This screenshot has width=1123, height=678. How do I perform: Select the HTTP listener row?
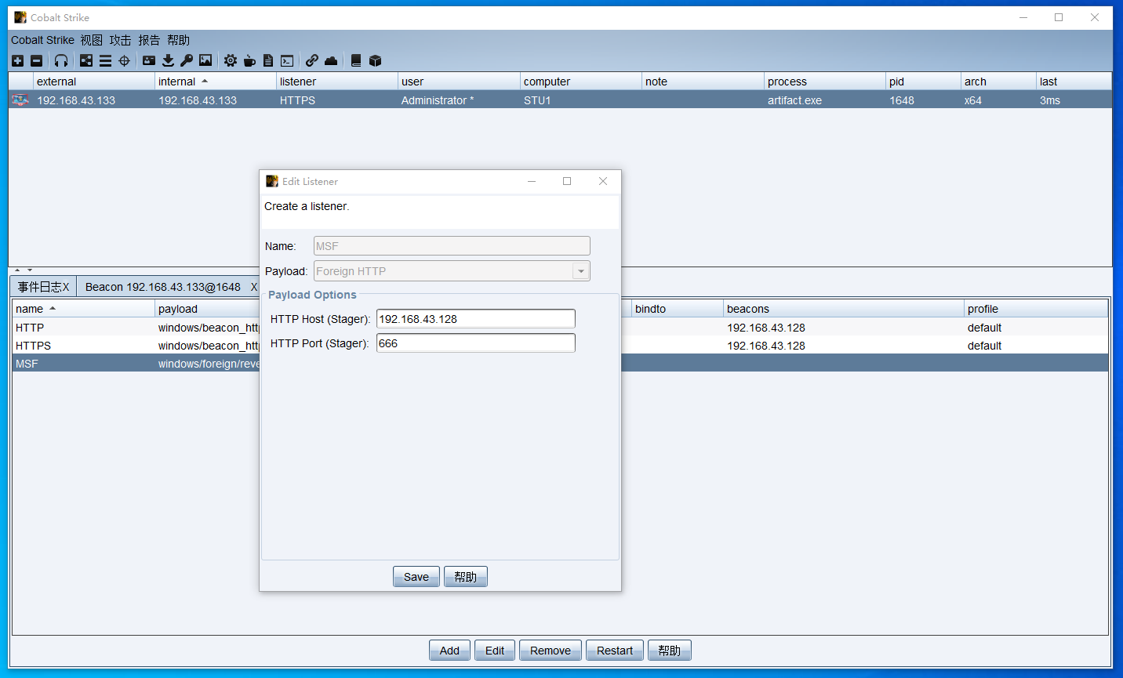point(560,328)
